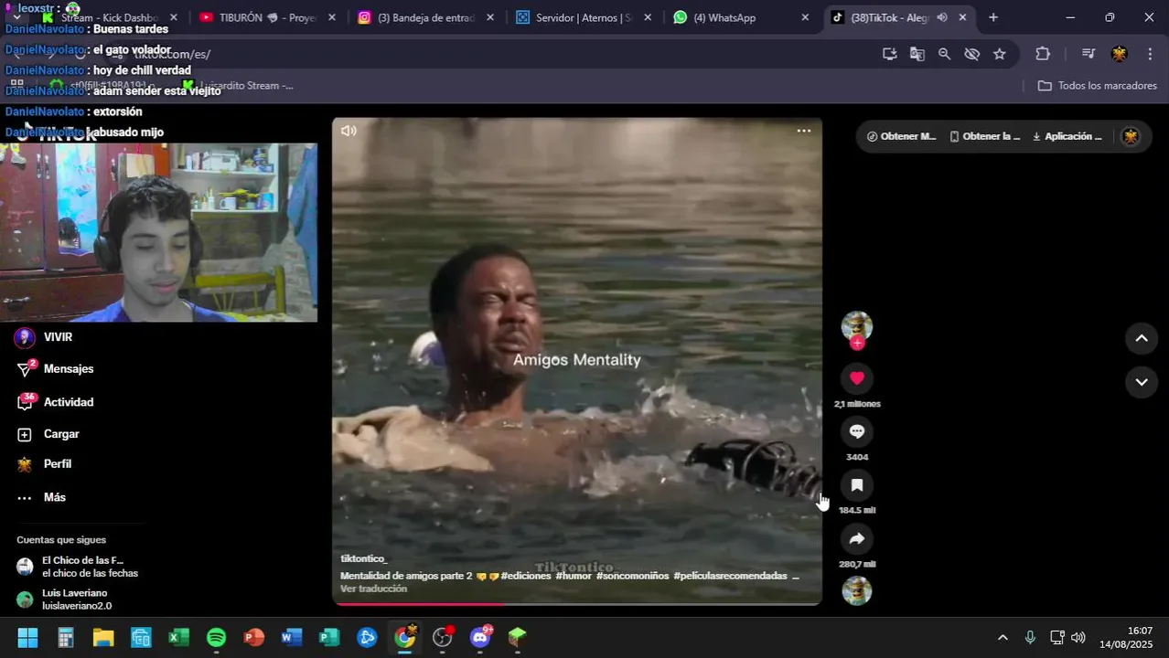Open a new browser tab
Viewport: 1169px width, 658px height.
click(993, 17)
